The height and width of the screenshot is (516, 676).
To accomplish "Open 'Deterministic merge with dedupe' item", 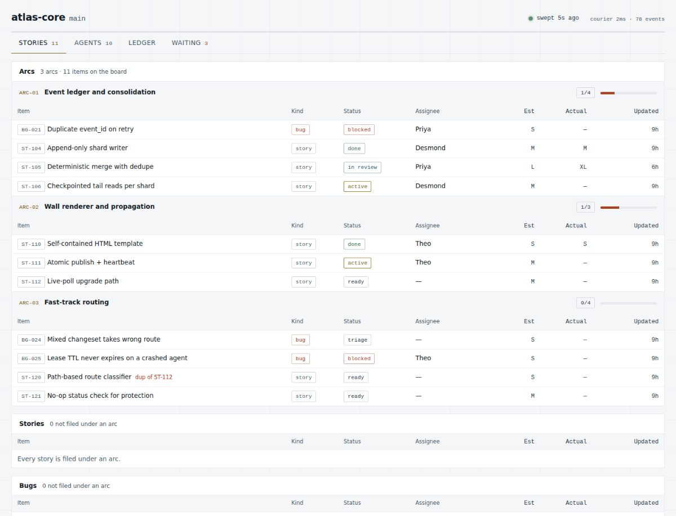I will (100, 167).
